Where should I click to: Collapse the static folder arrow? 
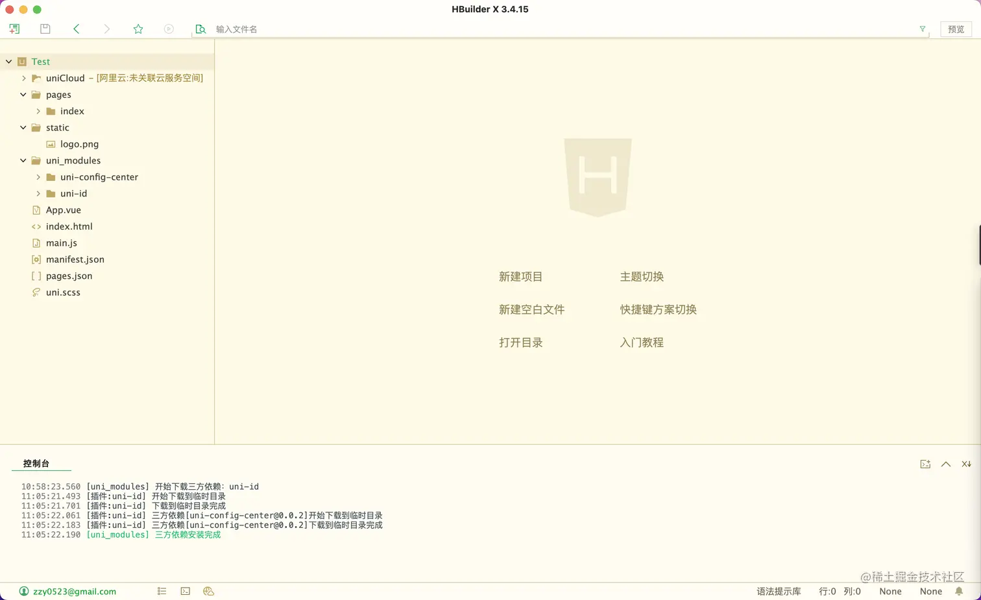23,128
